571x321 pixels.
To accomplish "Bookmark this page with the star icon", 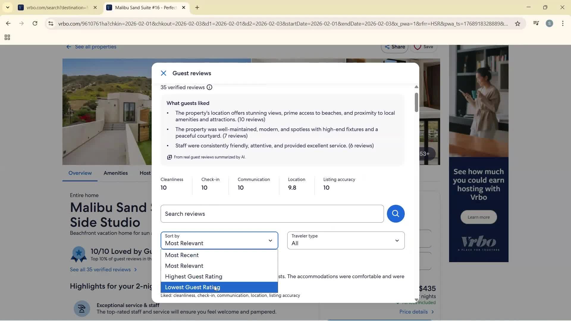I will (517, 23).
